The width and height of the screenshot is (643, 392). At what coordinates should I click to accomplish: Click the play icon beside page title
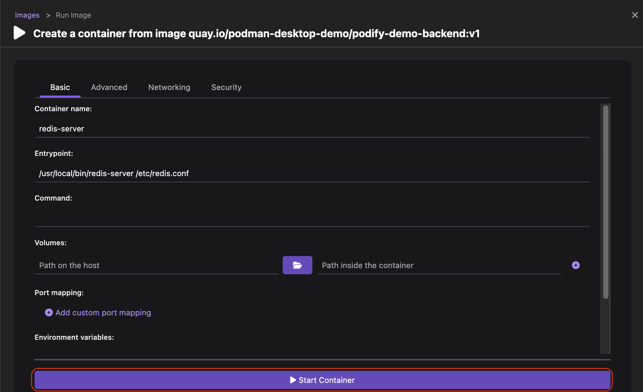pos(20,33)
